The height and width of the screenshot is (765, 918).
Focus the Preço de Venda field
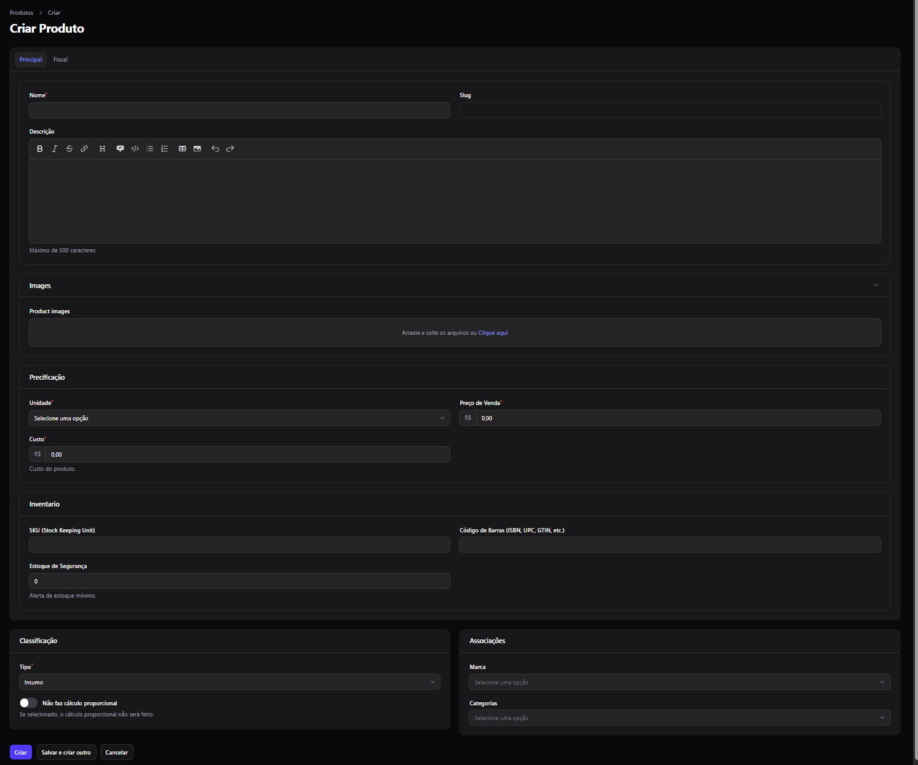coord(678,418)
